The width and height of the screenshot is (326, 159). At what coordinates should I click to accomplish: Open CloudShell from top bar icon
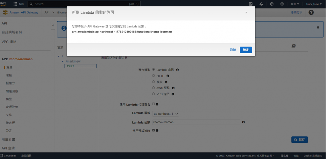point(251,4)
